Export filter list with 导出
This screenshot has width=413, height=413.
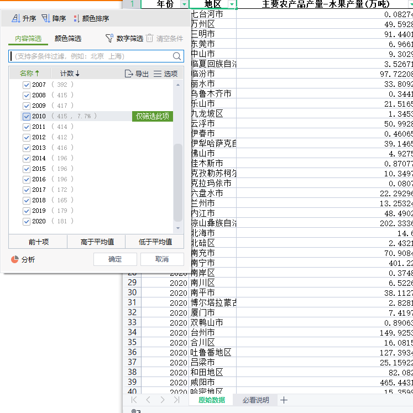click(137, 74)
